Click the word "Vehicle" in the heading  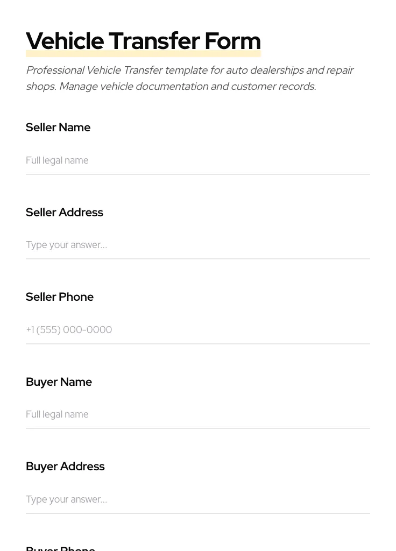tap(65, 41)
